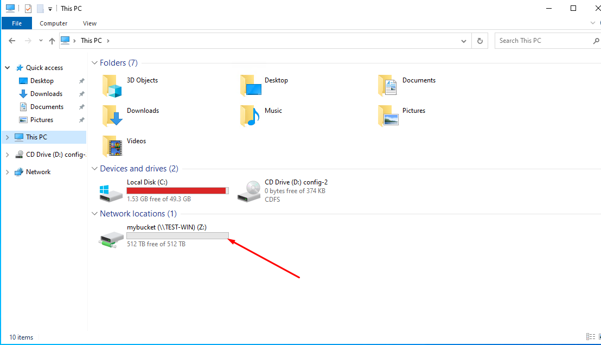Open the File menu
601x345 pixels.
click(x=16, y=23)
